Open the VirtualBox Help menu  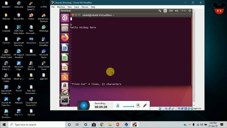point(93,7)
